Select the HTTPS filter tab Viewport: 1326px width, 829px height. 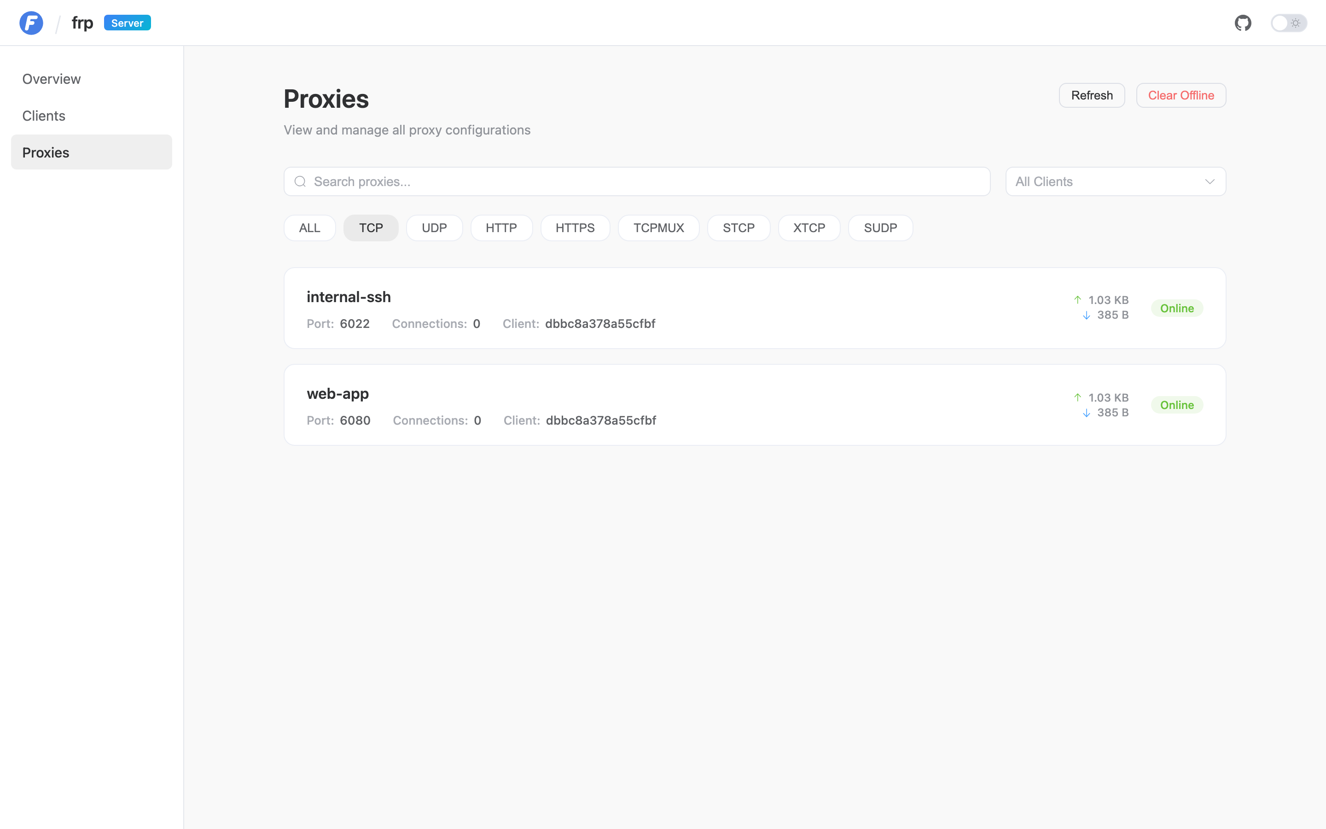click(575, 228)
